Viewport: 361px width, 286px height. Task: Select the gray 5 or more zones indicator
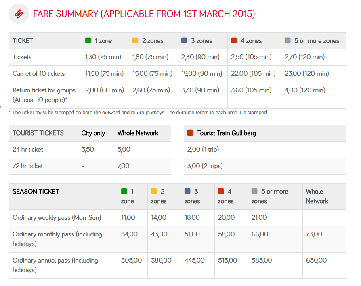[288, 40]
